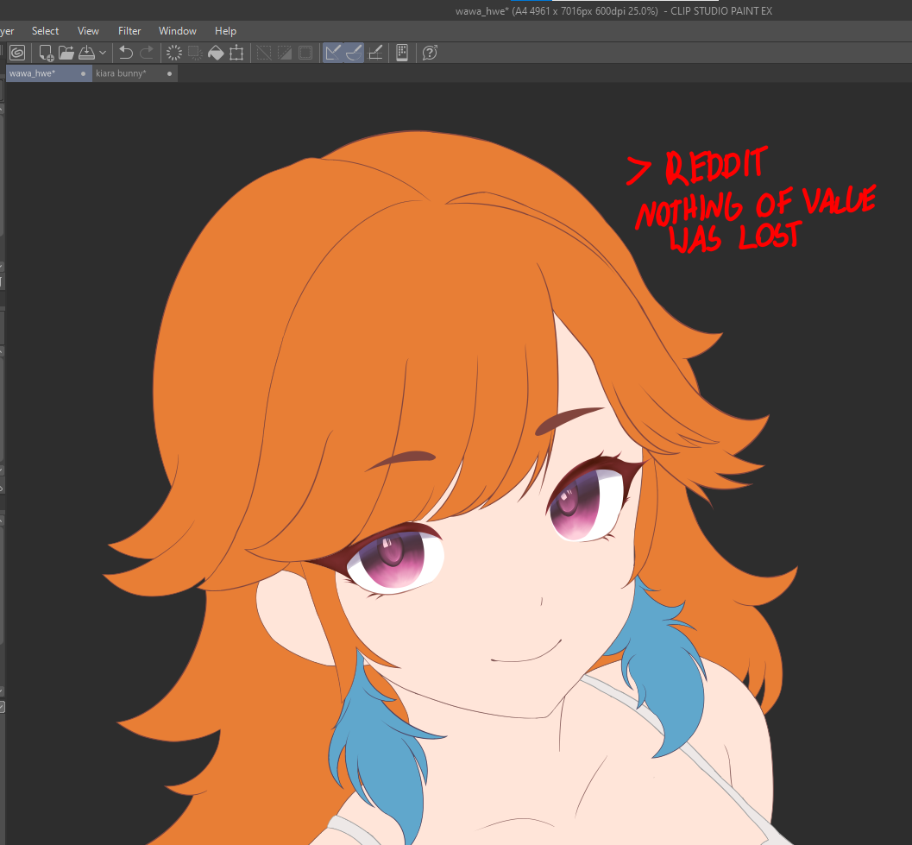The height and width of the screenshot is (845, 912).
Task: Open the Window menu
Action: click(x=178, y=31)
